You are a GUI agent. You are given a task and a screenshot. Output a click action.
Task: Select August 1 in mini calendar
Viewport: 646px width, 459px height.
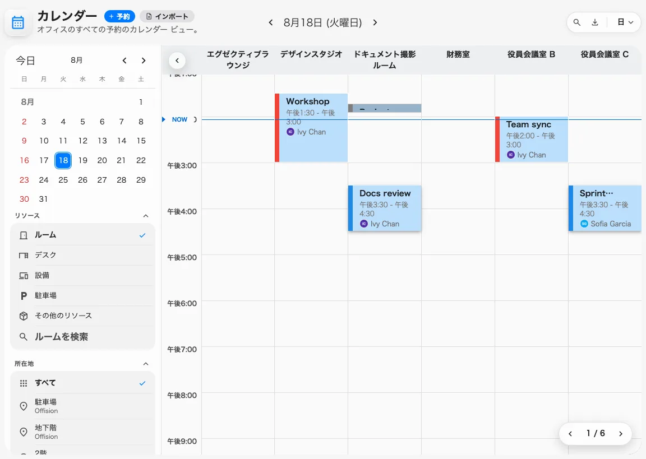[x=141, y=101]
